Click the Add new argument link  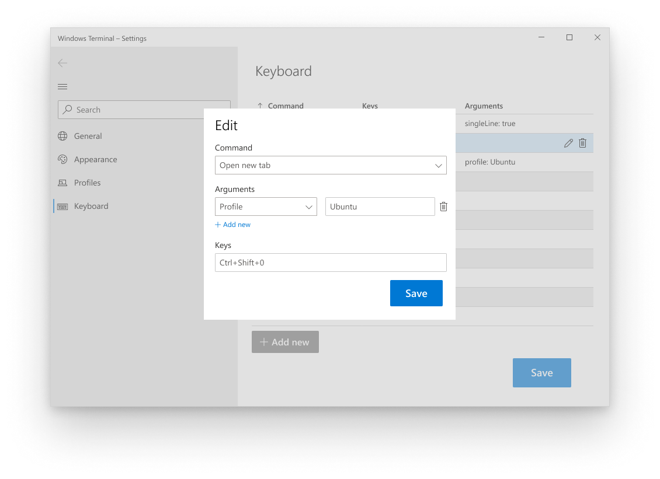[233, 225]
